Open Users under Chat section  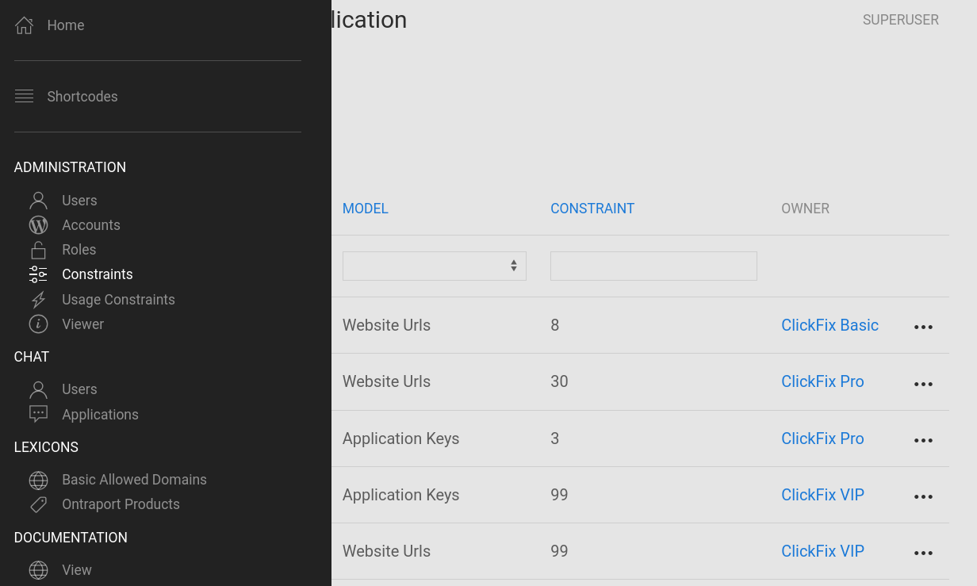point(79,389)
